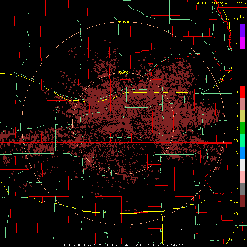This screenshot has height=247, width=247.
Task: Select the gray GC legend swatch
Action: 242,189
